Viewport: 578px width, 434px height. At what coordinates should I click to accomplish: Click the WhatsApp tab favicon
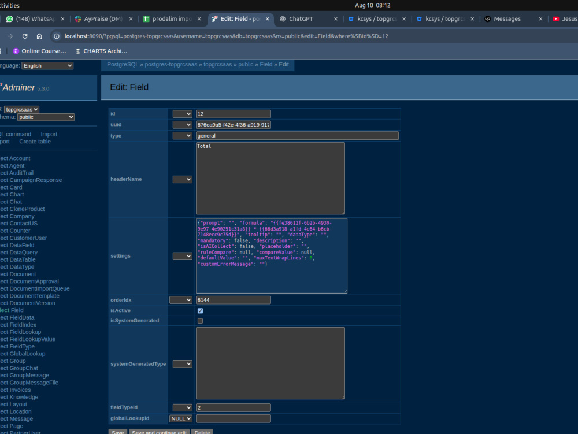click(x=10, y=19)
